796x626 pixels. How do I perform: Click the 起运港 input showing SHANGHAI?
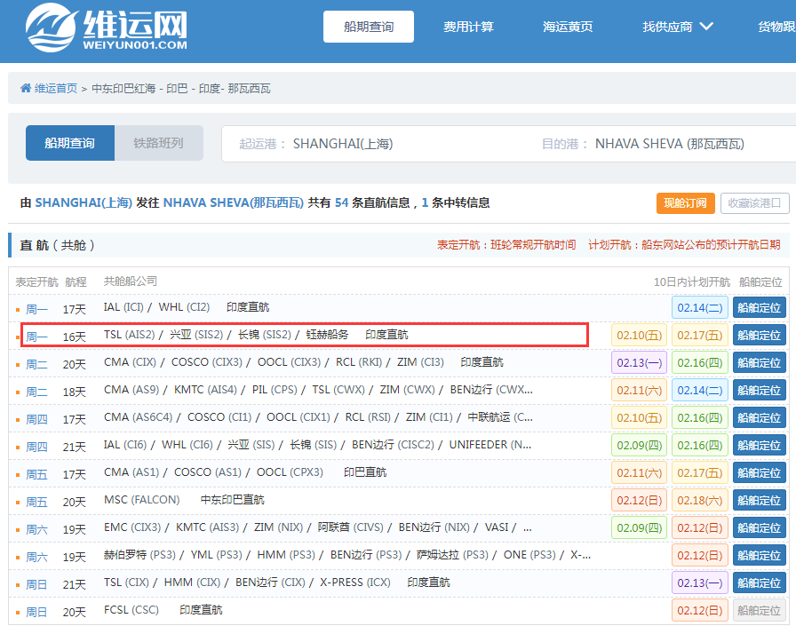(x=355, y=143)
